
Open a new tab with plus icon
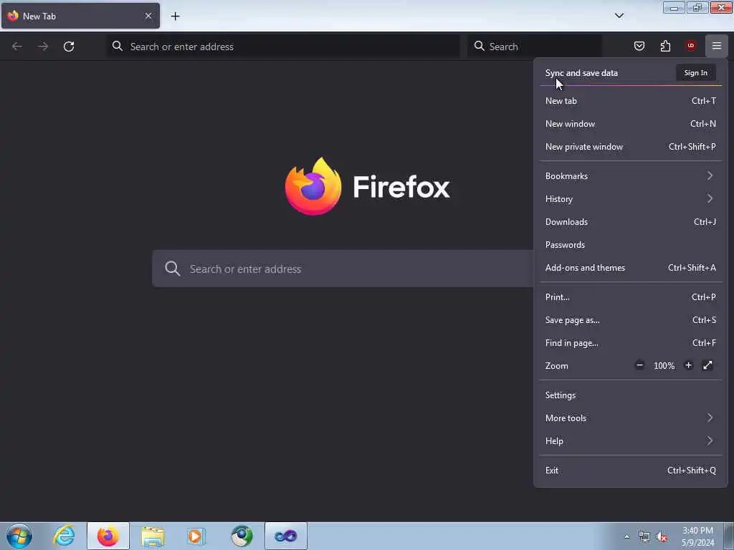pyautogui.click(x=175, y=16)
